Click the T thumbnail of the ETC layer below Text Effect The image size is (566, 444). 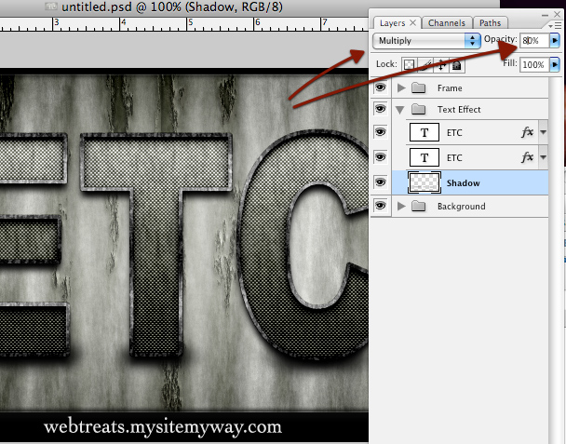[x=424, y=132]
